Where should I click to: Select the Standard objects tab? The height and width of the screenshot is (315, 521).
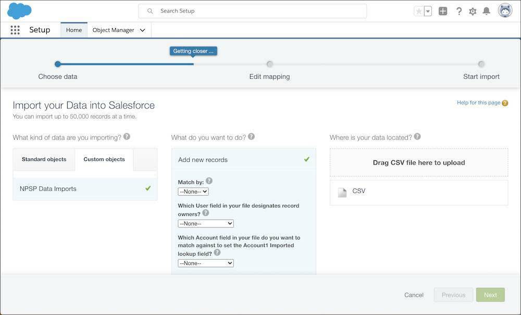(44, 159)
